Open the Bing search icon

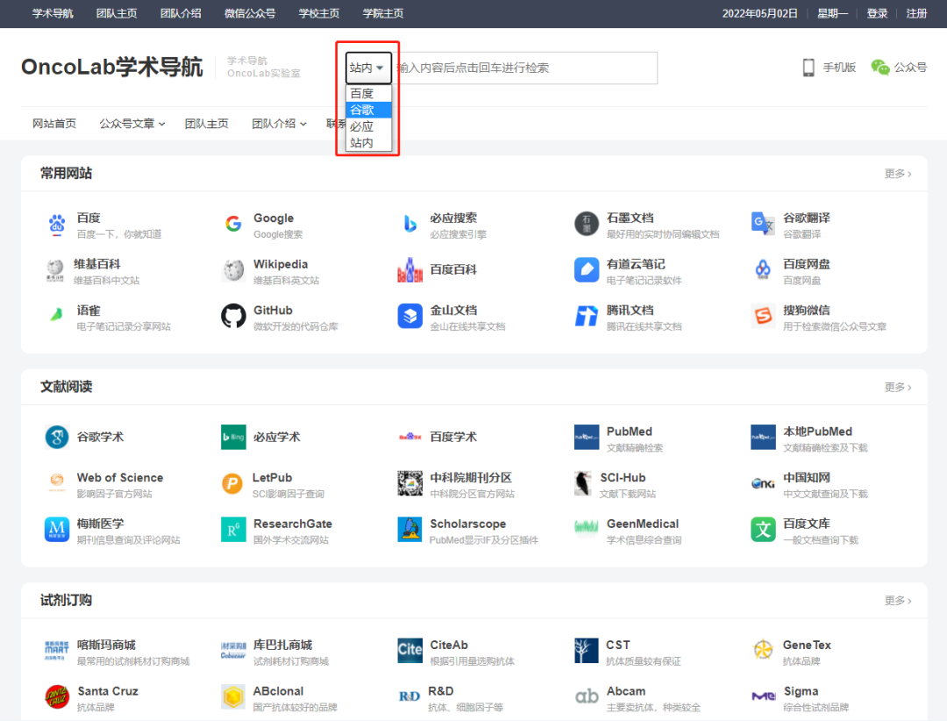point(410,225)
